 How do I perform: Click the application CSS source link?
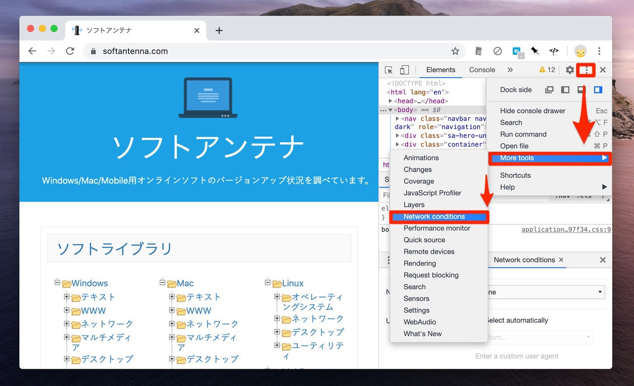click(566, 229)
